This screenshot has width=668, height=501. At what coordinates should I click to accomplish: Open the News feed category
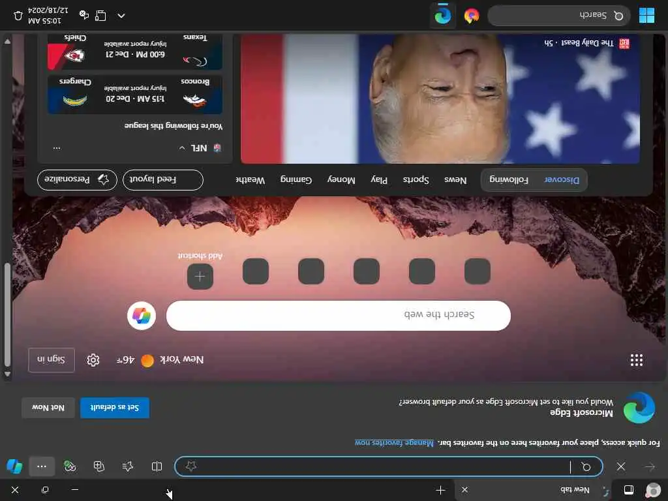[455, 180]
